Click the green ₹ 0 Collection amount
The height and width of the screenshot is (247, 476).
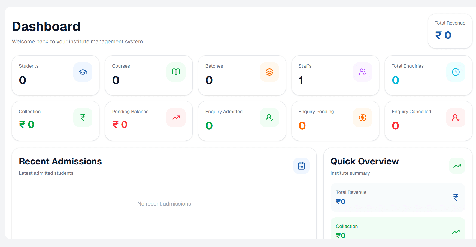pos(27,125)
